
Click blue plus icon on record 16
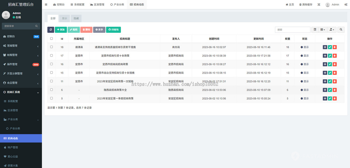pos(325,64)
